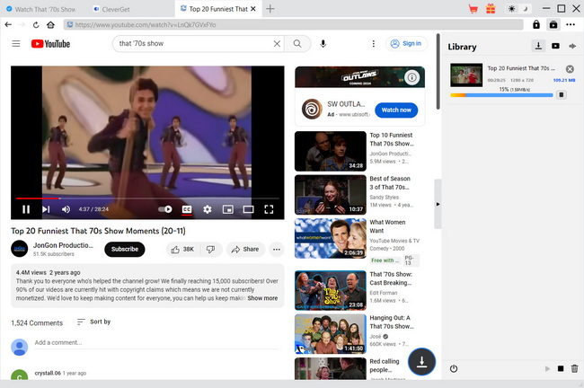Seek on the video progress bar
This screenshot has height=388, width=584.
coord(147,198)
